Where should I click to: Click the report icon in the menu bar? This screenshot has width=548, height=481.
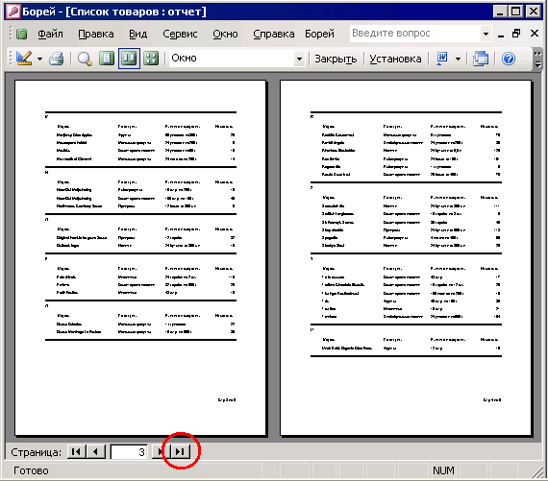[x=21, y=34]
